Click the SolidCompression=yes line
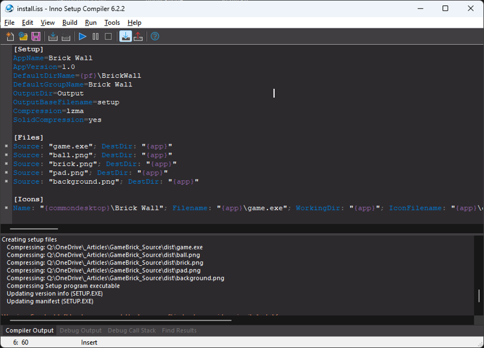Image resolution: width=484 pixels, height=348 pixels. pyautogui.click(x=57, y=120)
